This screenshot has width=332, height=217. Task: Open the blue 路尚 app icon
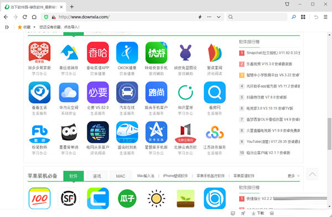156,92
